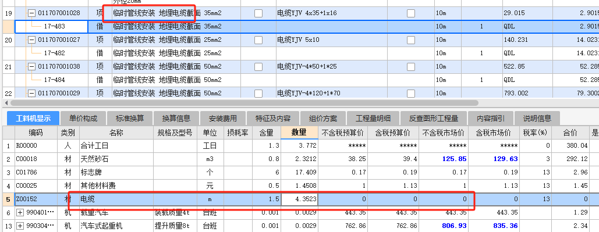The width and height of the screenshot is (599, 232).
Task: Click the 129.63 taxed price of 天然砂石
Action: [505, 159]
